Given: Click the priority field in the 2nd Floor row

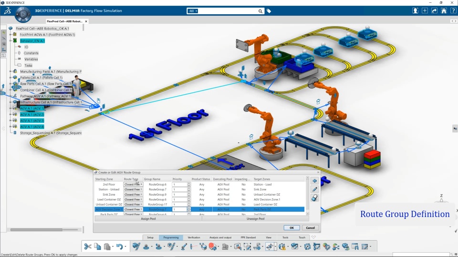Looking at the screenshot, I should [179, 185].
